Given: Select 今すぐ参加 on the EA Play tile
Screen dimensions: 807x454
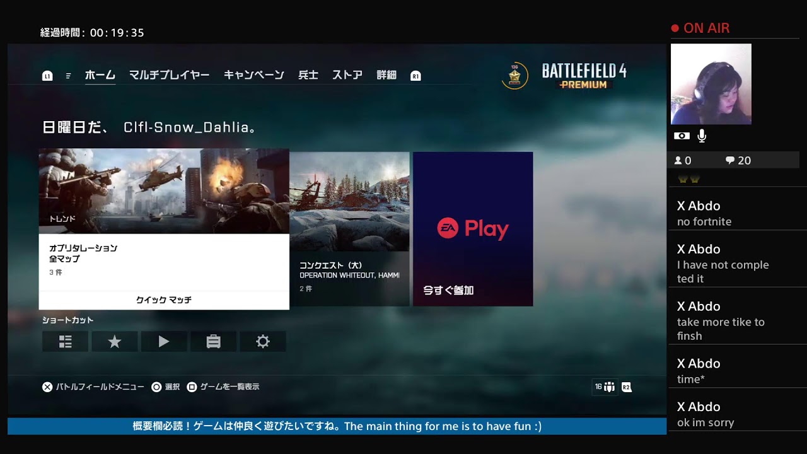Looking at the screenshot, I should pos(448,291).
